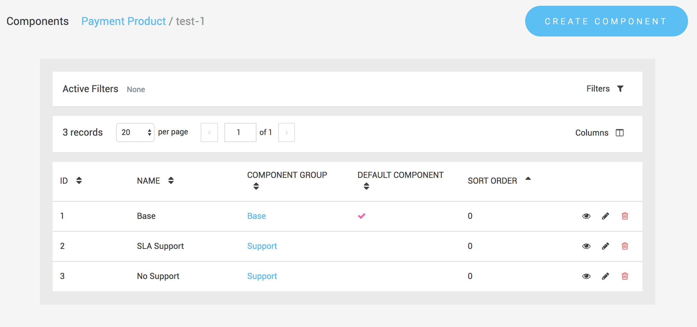
Task: Switch to the Payment Product breadcrumb
Action: 123,21
